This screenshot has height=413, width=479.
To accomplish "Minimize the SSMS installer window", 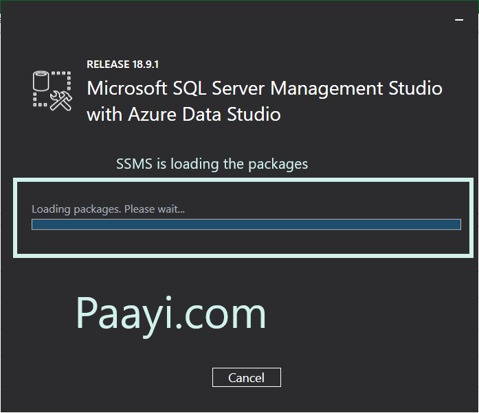I will pyautogui.click(x=459, y=20).
